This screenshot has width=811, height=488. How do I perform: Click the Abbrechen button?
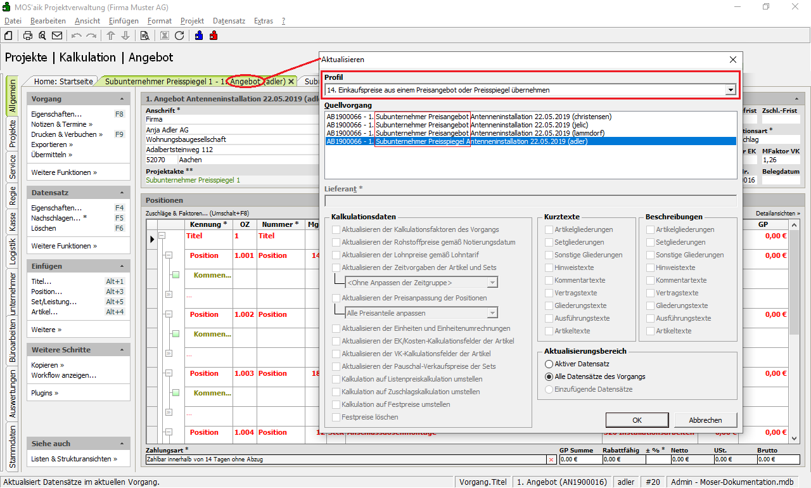tap(705, 420)
